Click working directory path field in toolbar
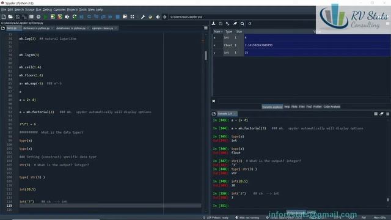 (x=242, y=16)
